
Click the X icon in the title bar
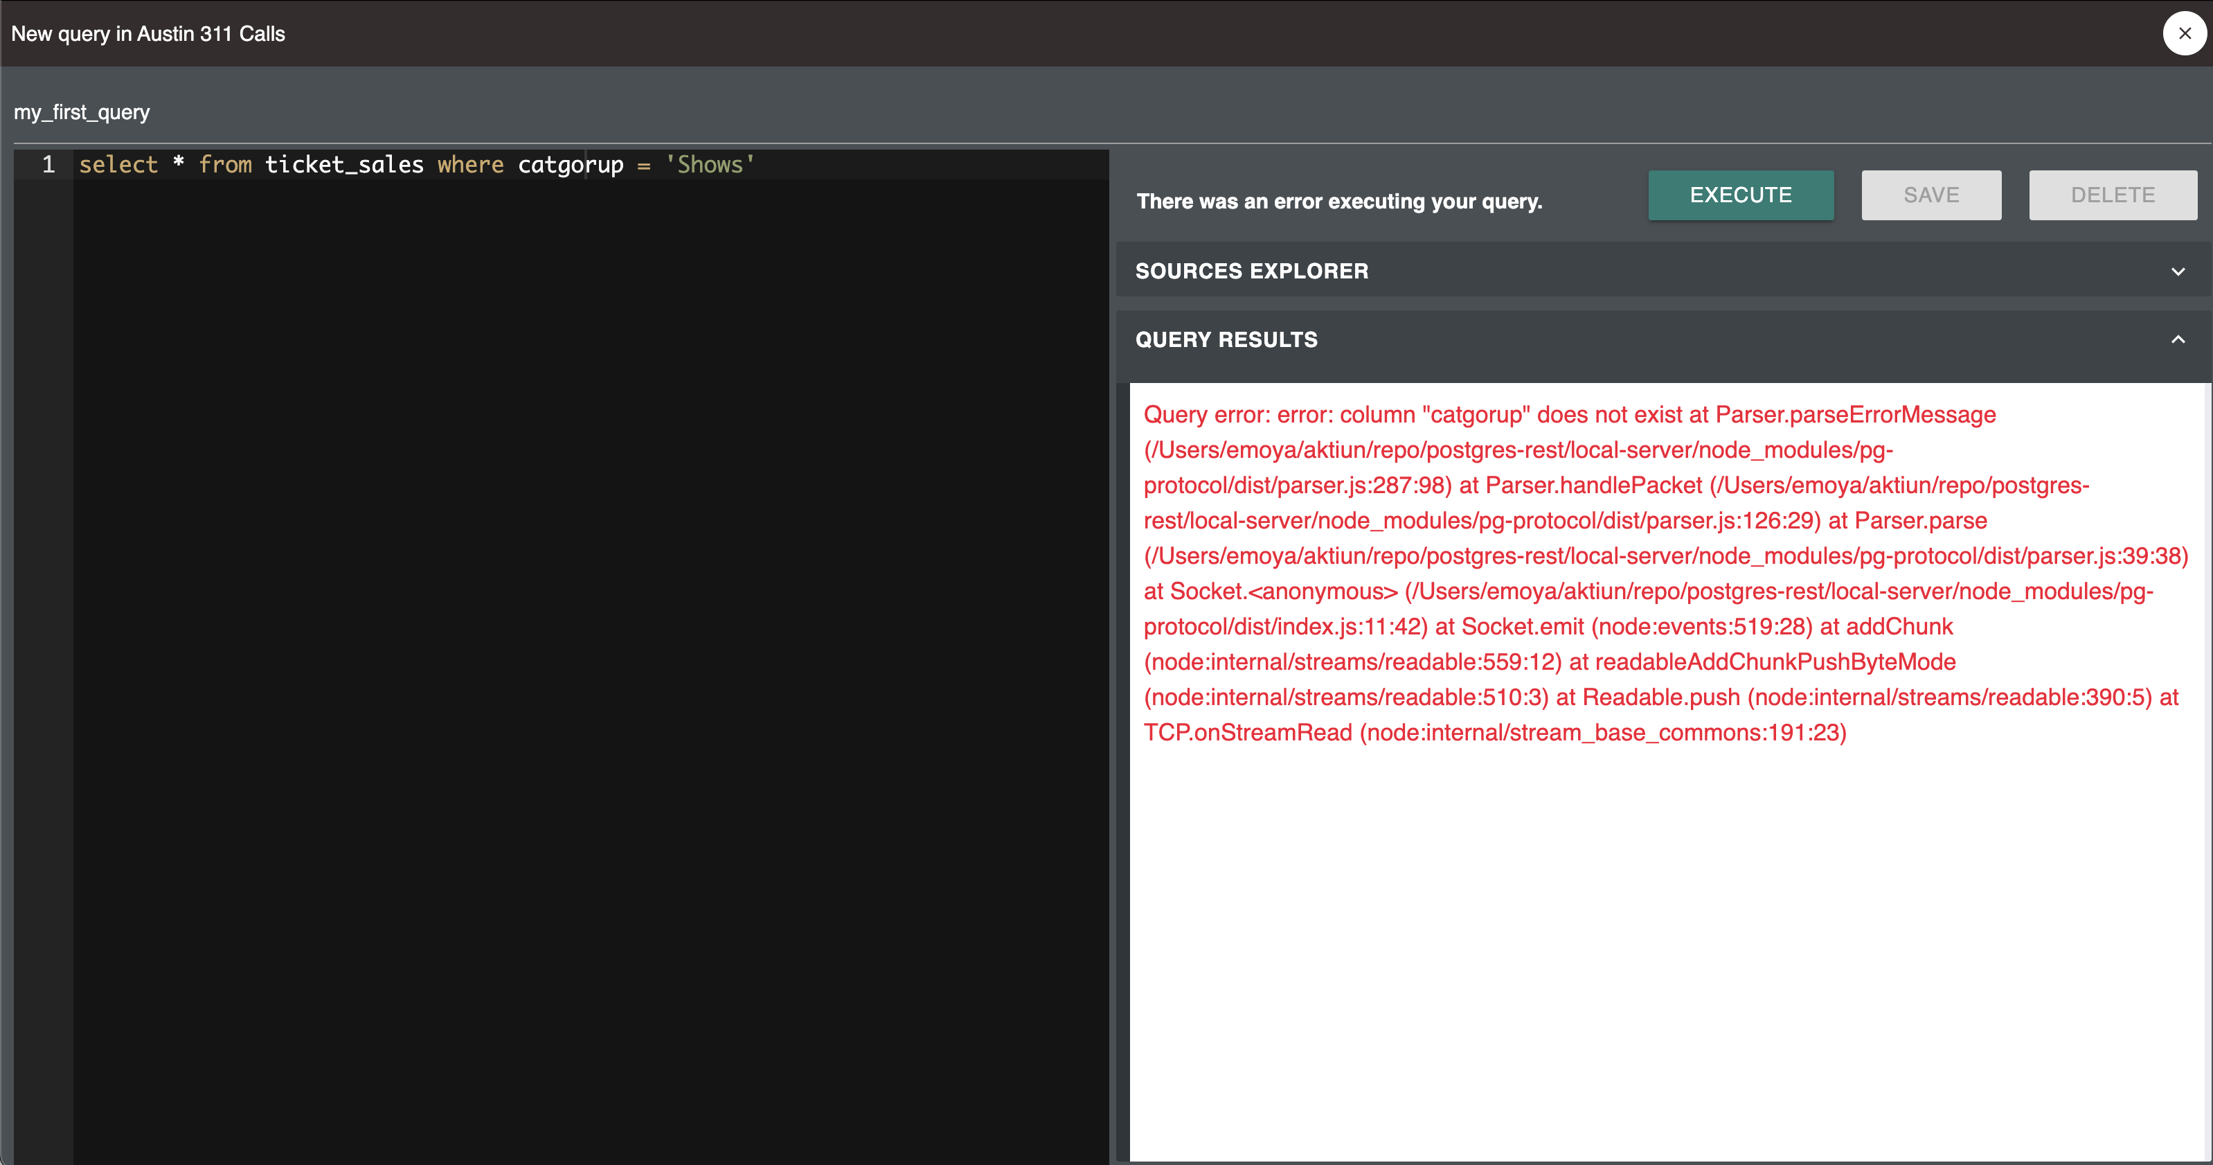[2184, 33]
